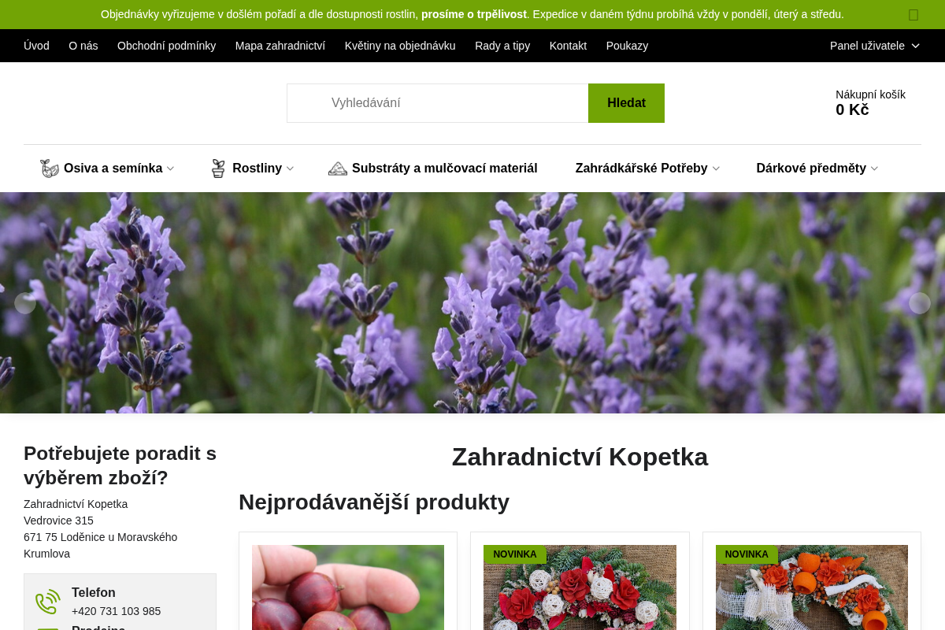The image size is (945, 630).
Task: Expand Zahrádkářské Potřeby submenu chevron
Action: pos(716,169)
